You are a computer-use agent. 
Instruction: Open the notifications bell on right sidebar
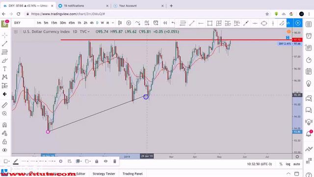(309, 133)
